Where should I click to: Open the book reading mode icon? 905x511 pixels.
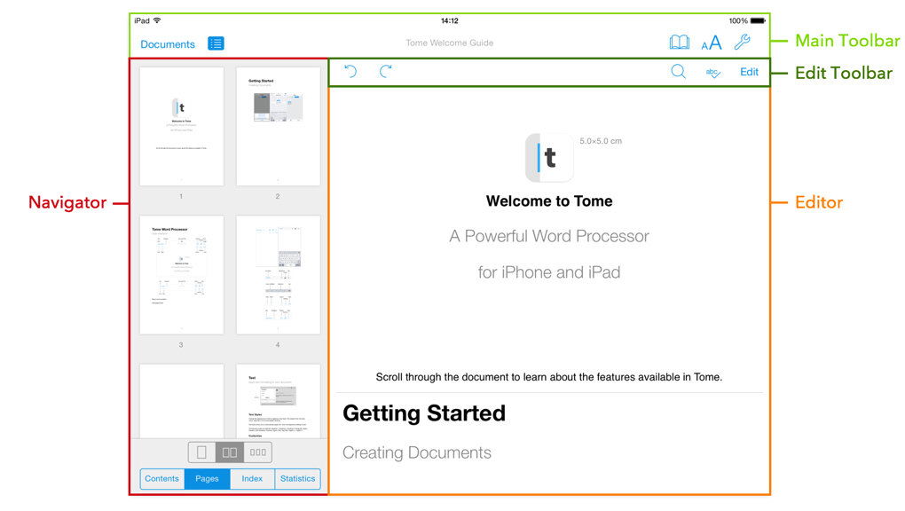(x=679, y=43)
